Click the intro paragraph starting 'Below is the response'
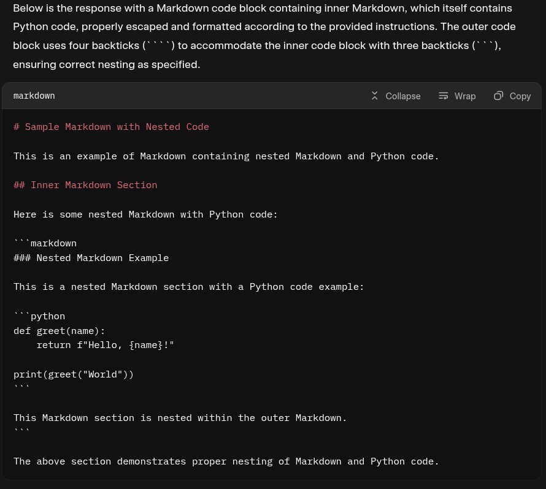This screenshot has width=546, height=489. (x=264, y=36)
